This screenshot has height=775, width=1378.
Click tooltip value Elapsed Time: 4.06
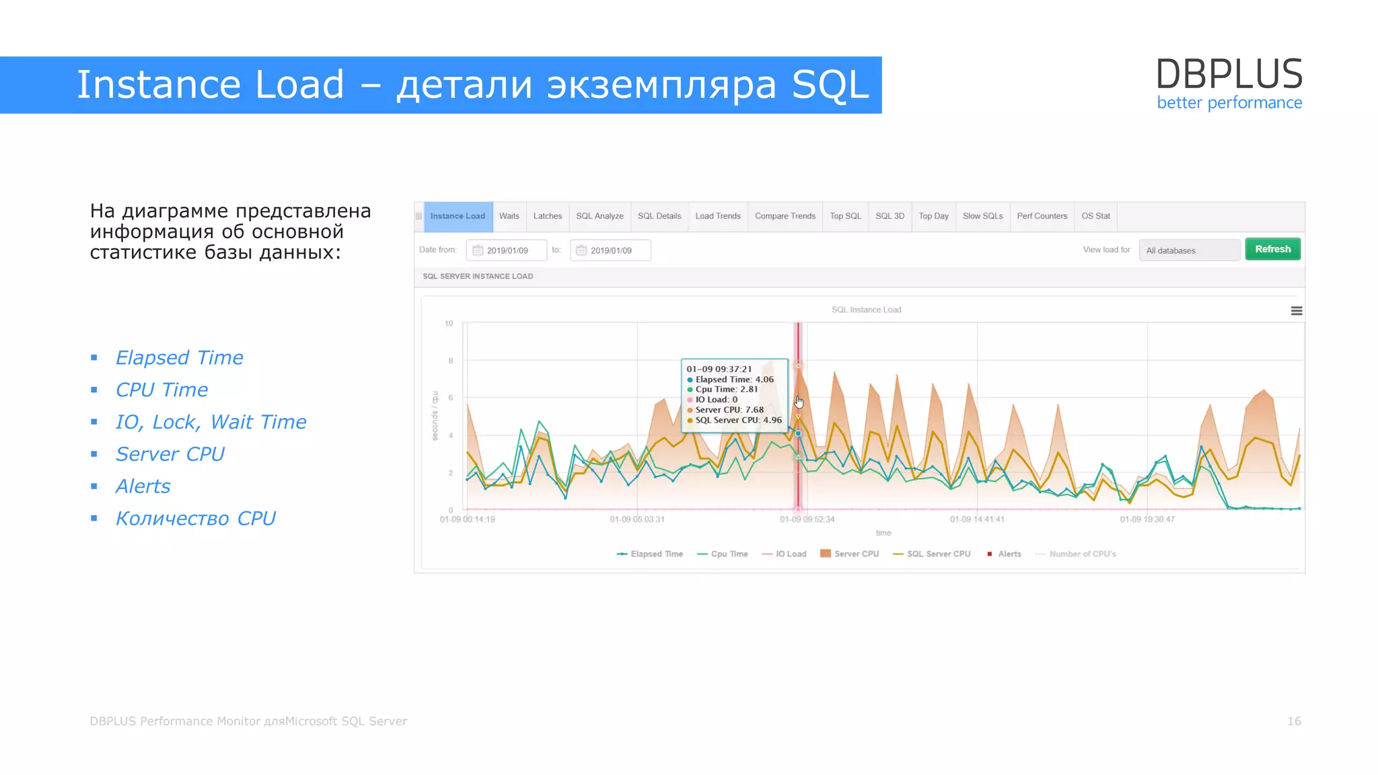coord(730,379)
